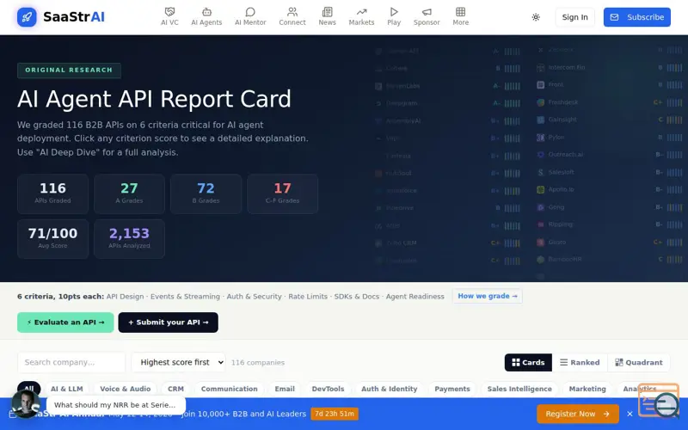Viewport: 688px width, 430px height.
Task: Select the Voice & Audio category filter
Action: pos(125,389)
